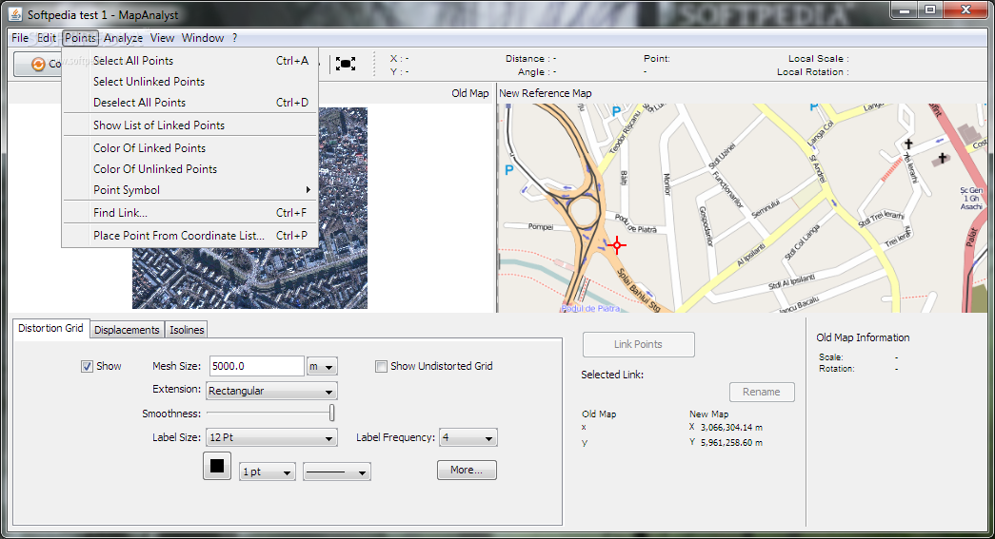This screenshot has width=995, height=539.
Task: Click the Selected Link label
Action: 612,375
